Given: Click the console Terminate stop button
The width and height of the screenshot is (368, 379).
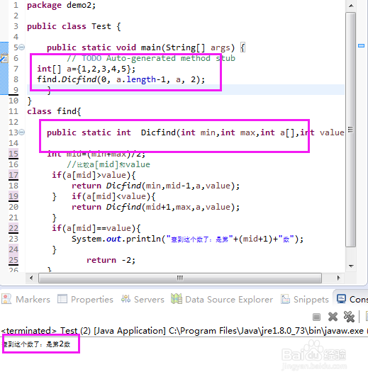Looking at the screenshot, I should coord(316,317).
